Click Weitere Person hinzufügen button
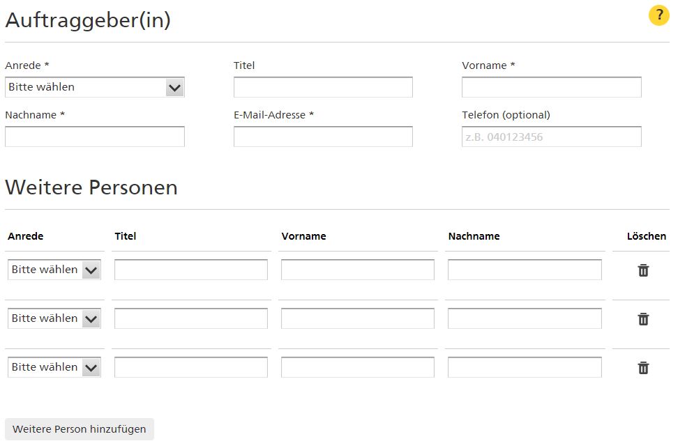Screen dimensions: 678x448 click(79, 429)
